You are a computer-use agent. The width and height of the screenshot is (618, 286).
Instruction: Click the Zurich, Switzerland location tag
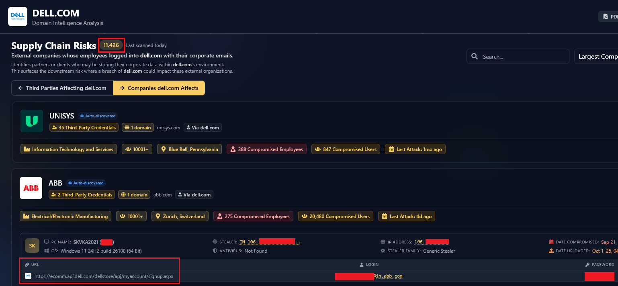[x=180, y=217]
